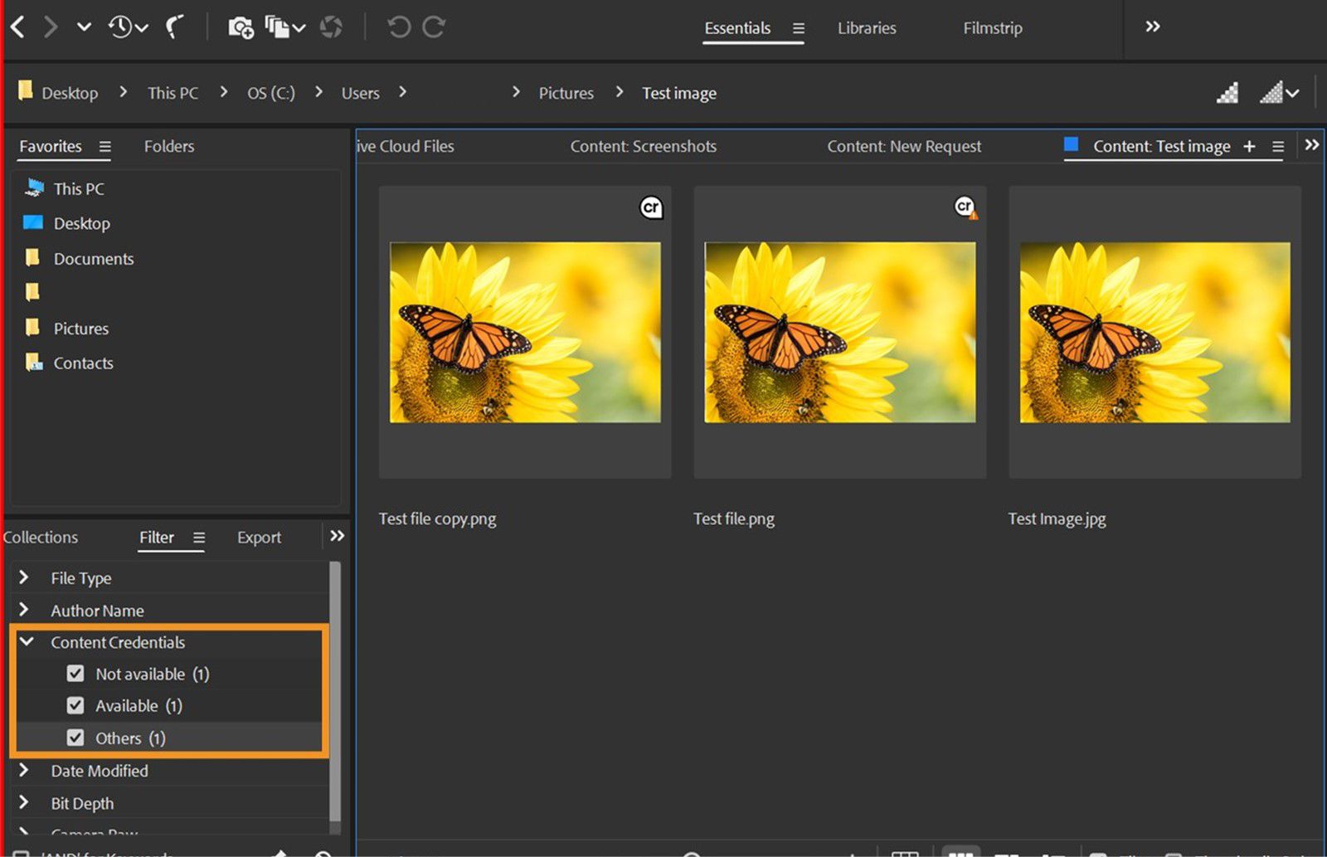The height and width of the screenshot is (857, 1327).
Task: Select the Favorites panel tab
Action: 51,146
